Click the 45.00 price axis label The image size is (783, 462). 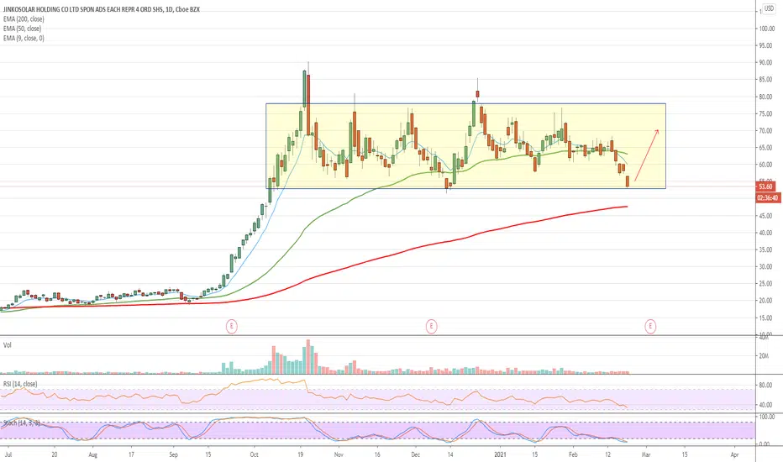(765, 216)
